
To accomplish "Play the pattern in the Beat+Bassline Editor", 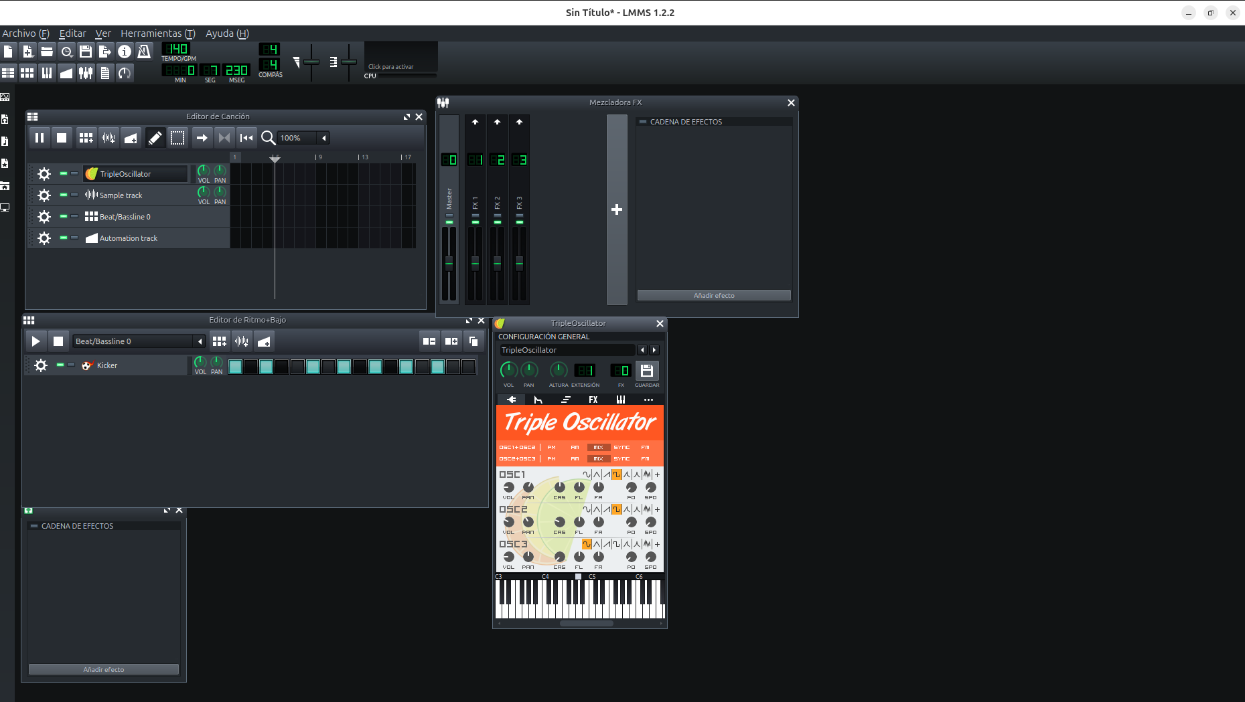I will pos(35,341).
